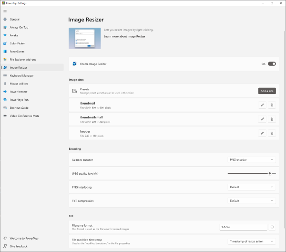
Task: Edit the thumbnail preset with pencil icon
Action: (x=262, y=105)
